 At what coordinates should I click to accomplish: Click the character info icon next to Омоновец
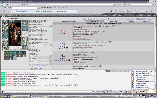[x=23, y=19]
